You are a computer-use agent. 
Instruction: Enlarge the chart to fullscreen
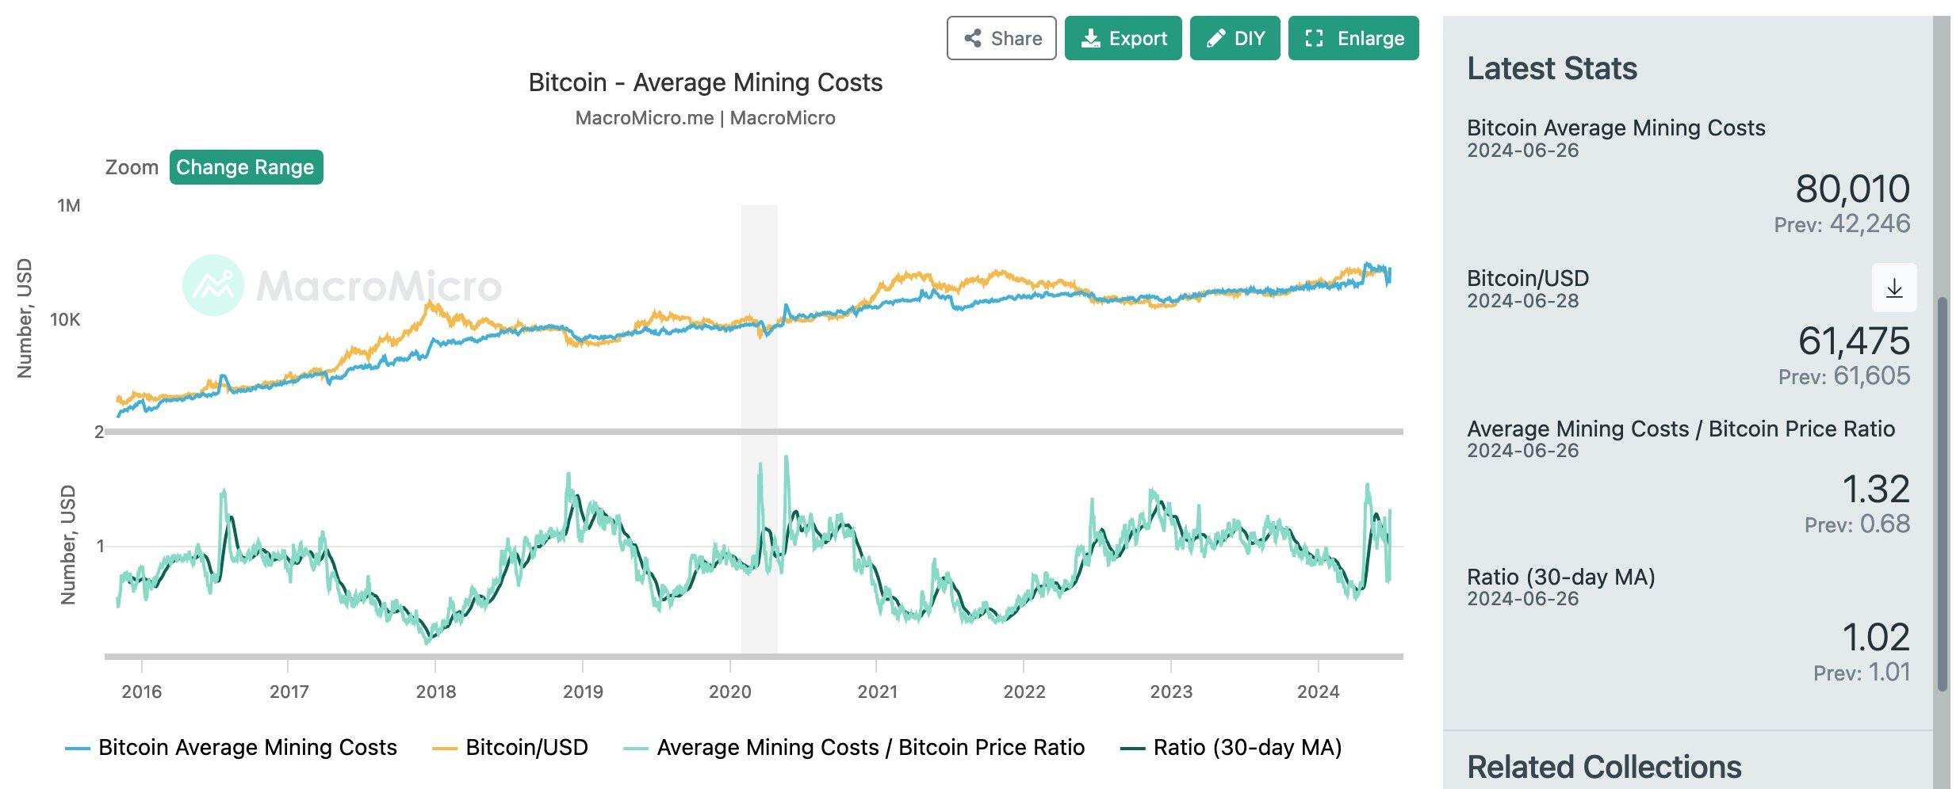click(1353, 38)
